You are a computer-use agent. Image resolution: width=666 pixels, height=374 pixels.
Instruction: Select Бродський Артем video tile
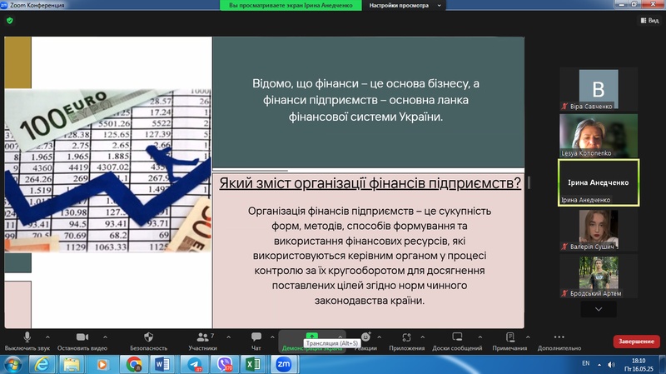599,277
